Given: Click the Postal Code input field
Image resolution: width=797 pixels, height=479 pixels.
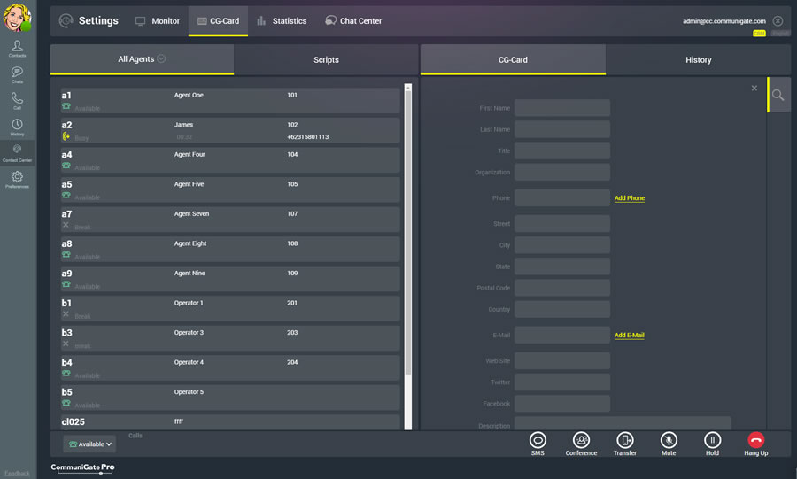Looking at the screenshot, I should tap(562, 288).
